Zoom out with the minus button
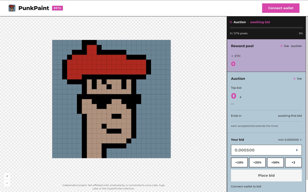 pos(7,183)
